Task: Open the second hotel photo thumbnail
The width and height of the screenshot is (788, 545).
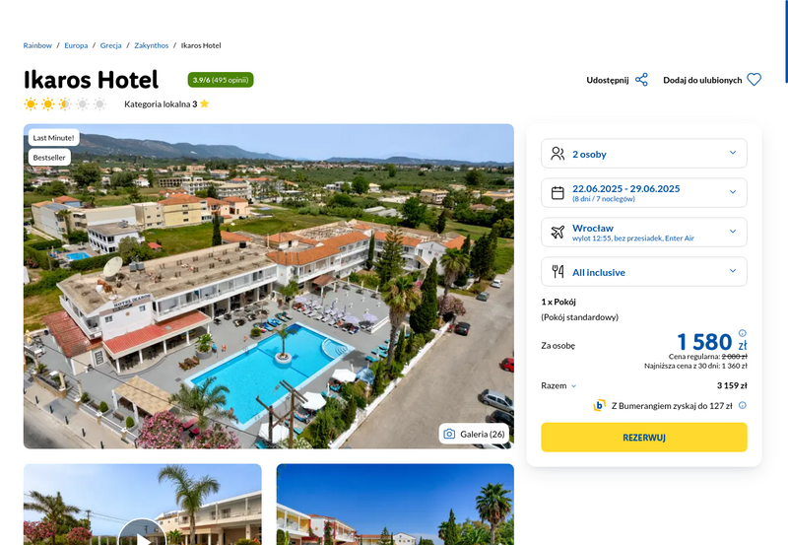Action: (x=395, y=505)
